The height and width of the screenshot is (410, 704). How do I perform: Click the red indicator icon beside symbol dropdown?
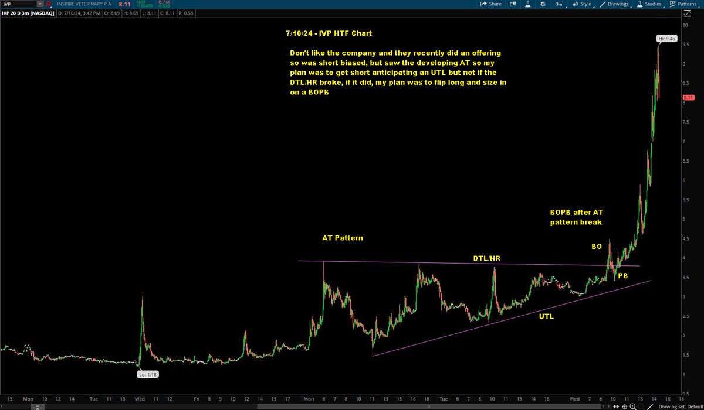(x=49, y=4)
